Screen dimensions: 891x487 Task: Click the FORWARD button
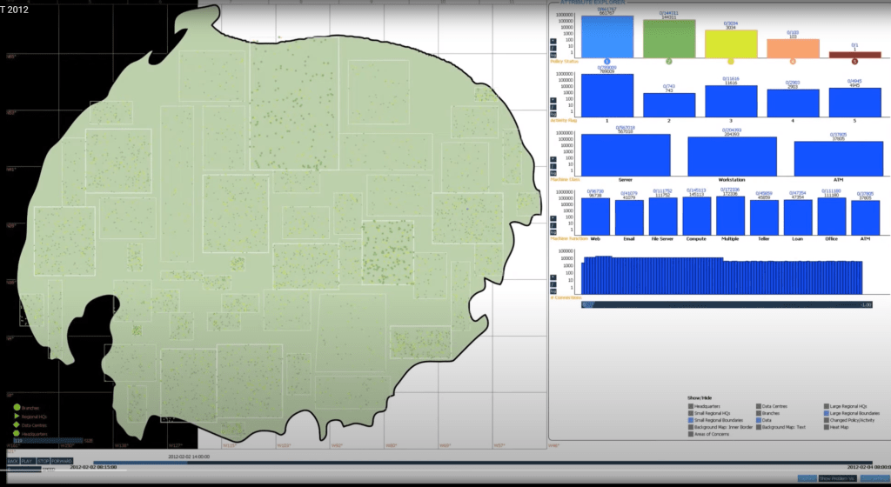pos(61,461)
